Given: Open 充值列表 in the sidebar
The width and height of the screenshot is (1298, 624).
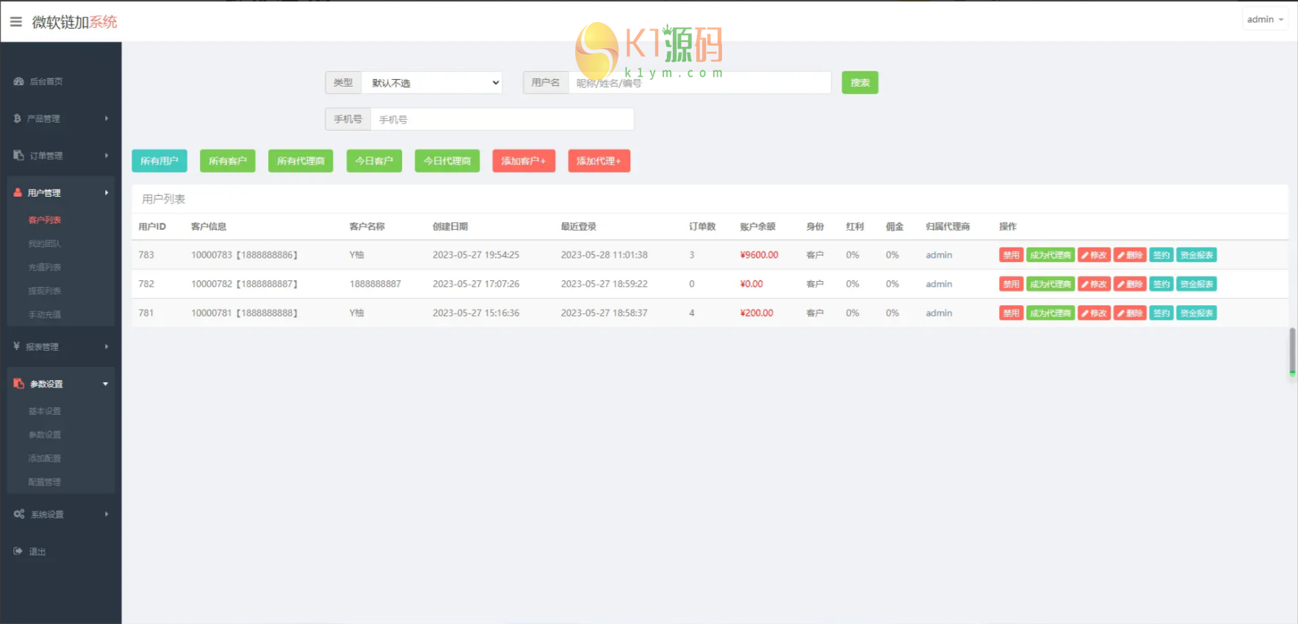Looking at the screenshot, I should (x=45, y=267).
